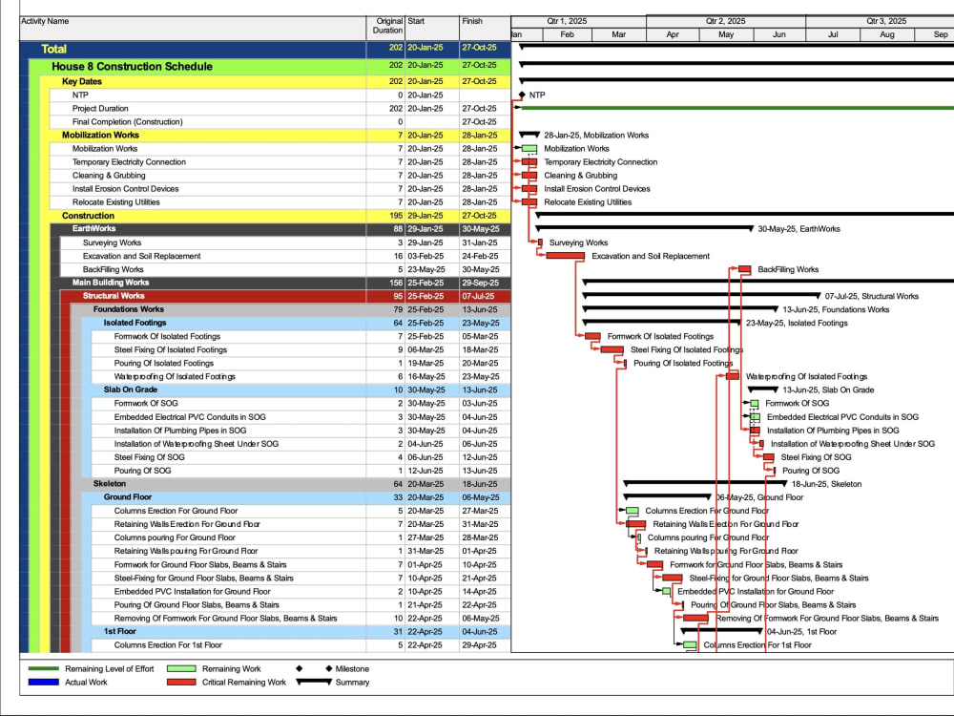
Task: Click the light green Mobilization Works activity bar
Action: coord(529,149)
